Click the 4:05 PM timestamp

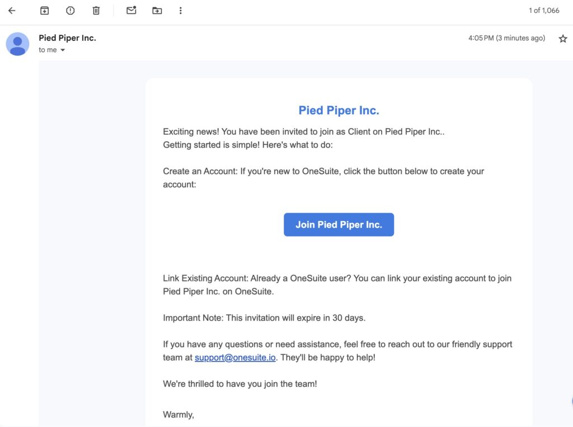(506, 38)
